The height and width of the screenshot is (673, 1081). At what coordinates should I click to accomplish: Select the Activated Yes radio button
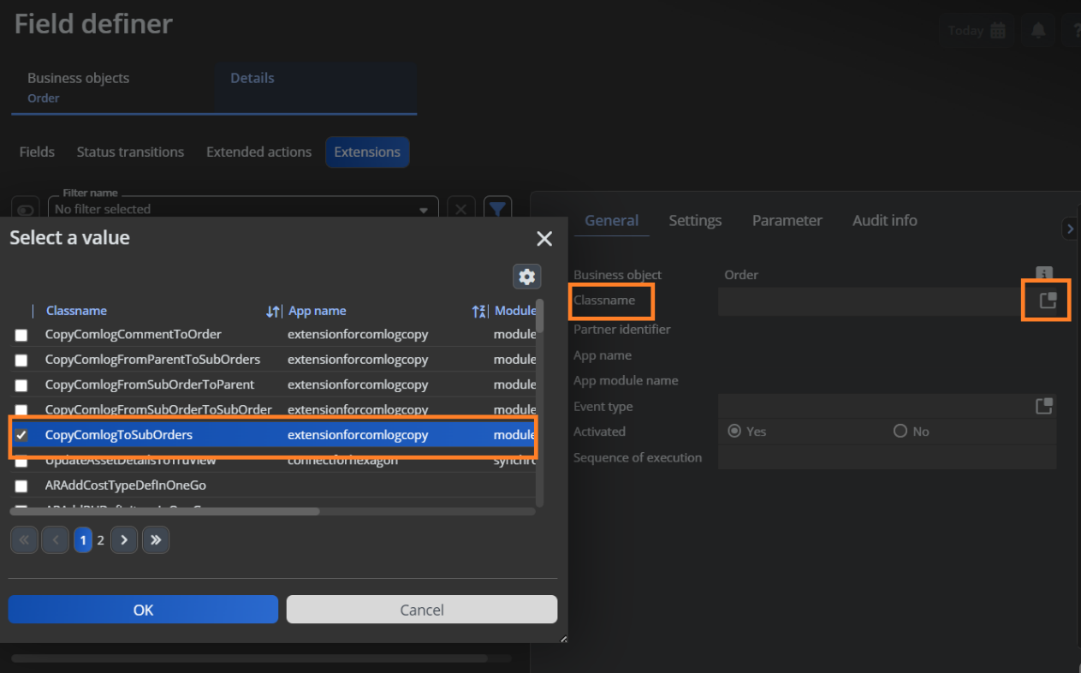coord(734,431)
